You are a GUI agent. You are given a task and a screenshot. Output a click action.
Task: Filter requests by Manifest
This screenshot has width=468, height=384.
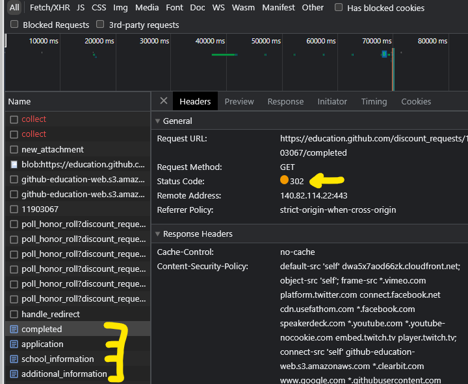(278, 7)
